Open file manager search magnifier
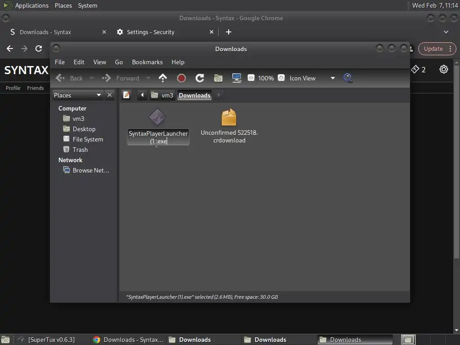 coord(348,78)
